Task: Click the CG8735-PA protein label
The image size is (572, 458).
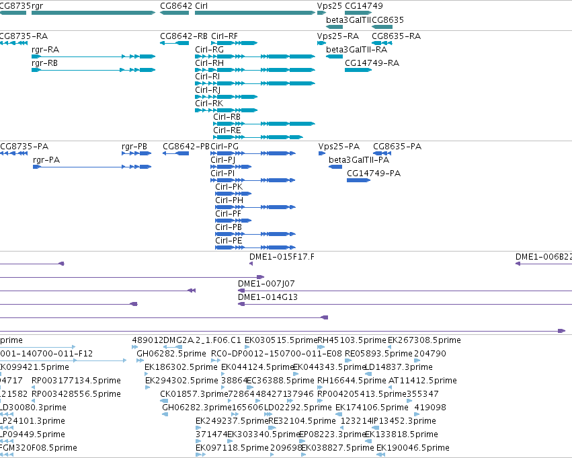Action: click(x=24, y=147)
